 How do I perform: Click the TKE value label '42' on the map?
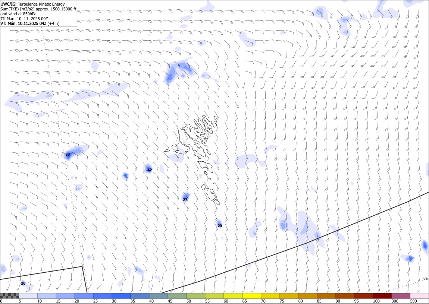[x=150, y=170]
